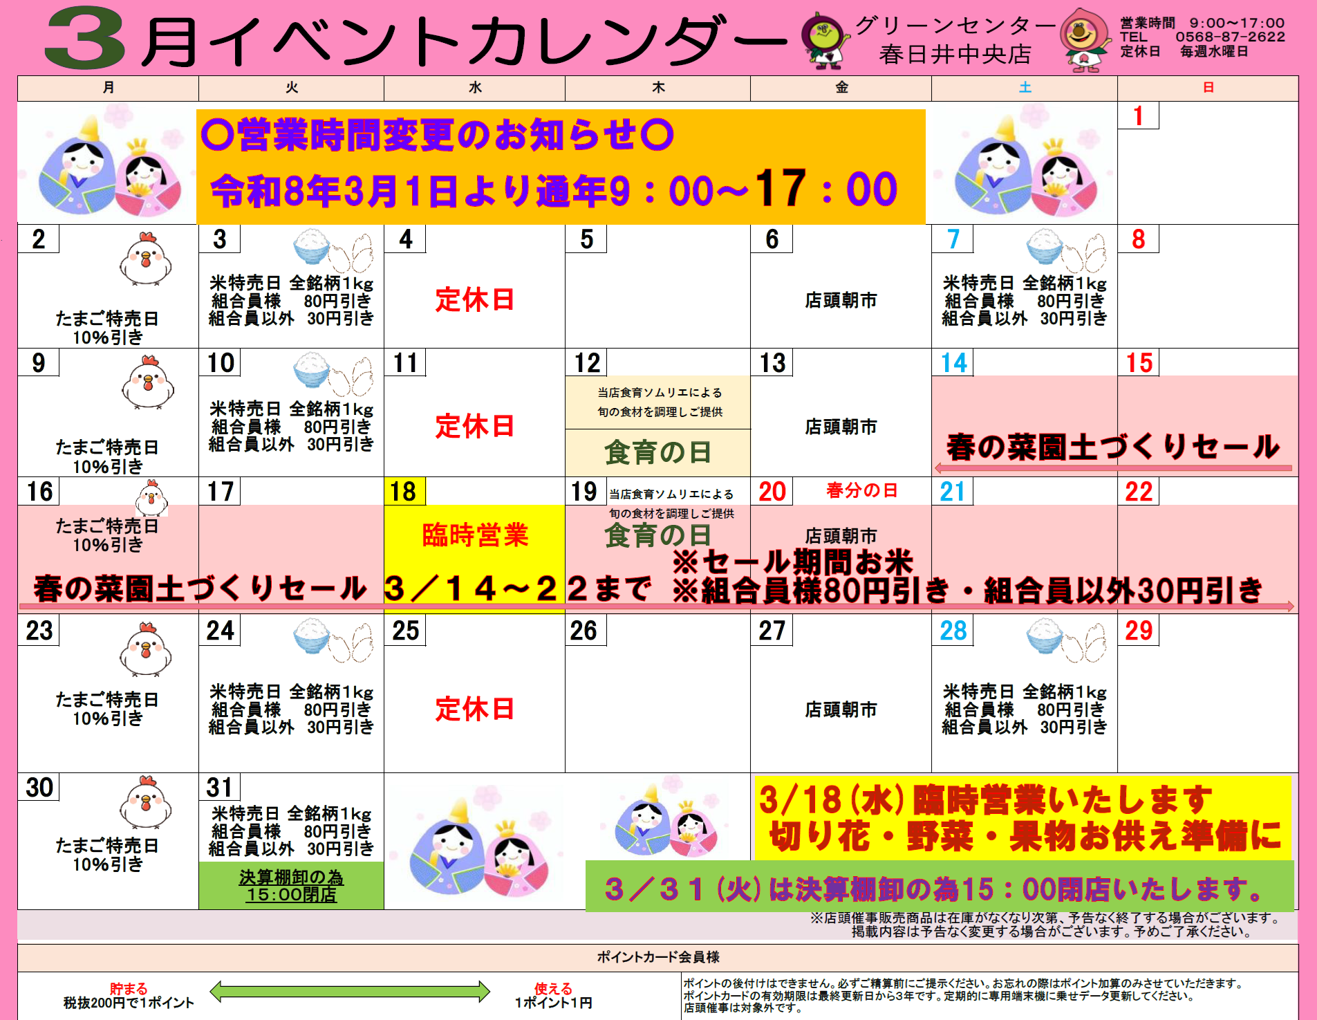Image resolution: width=1317 pixels, height=1020 pixels.
Task: Click the small chicken icon in the March 16 cell
Action: pyautogui.click(x=151, y=498)
